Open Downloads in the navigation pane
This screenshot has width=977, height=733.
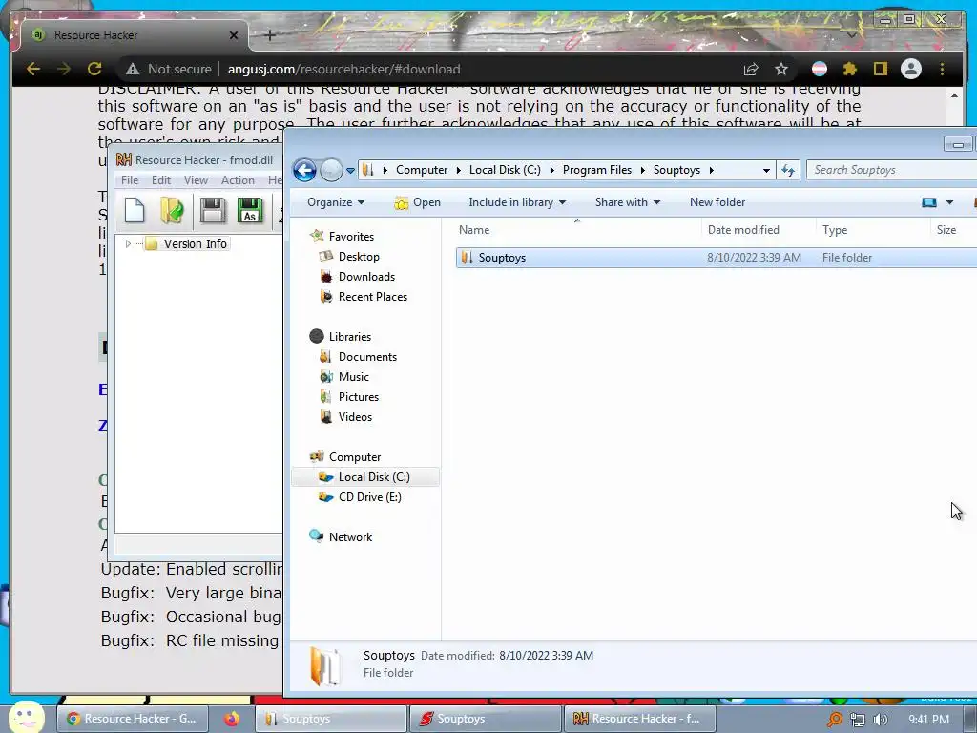[x=366, y=276]
